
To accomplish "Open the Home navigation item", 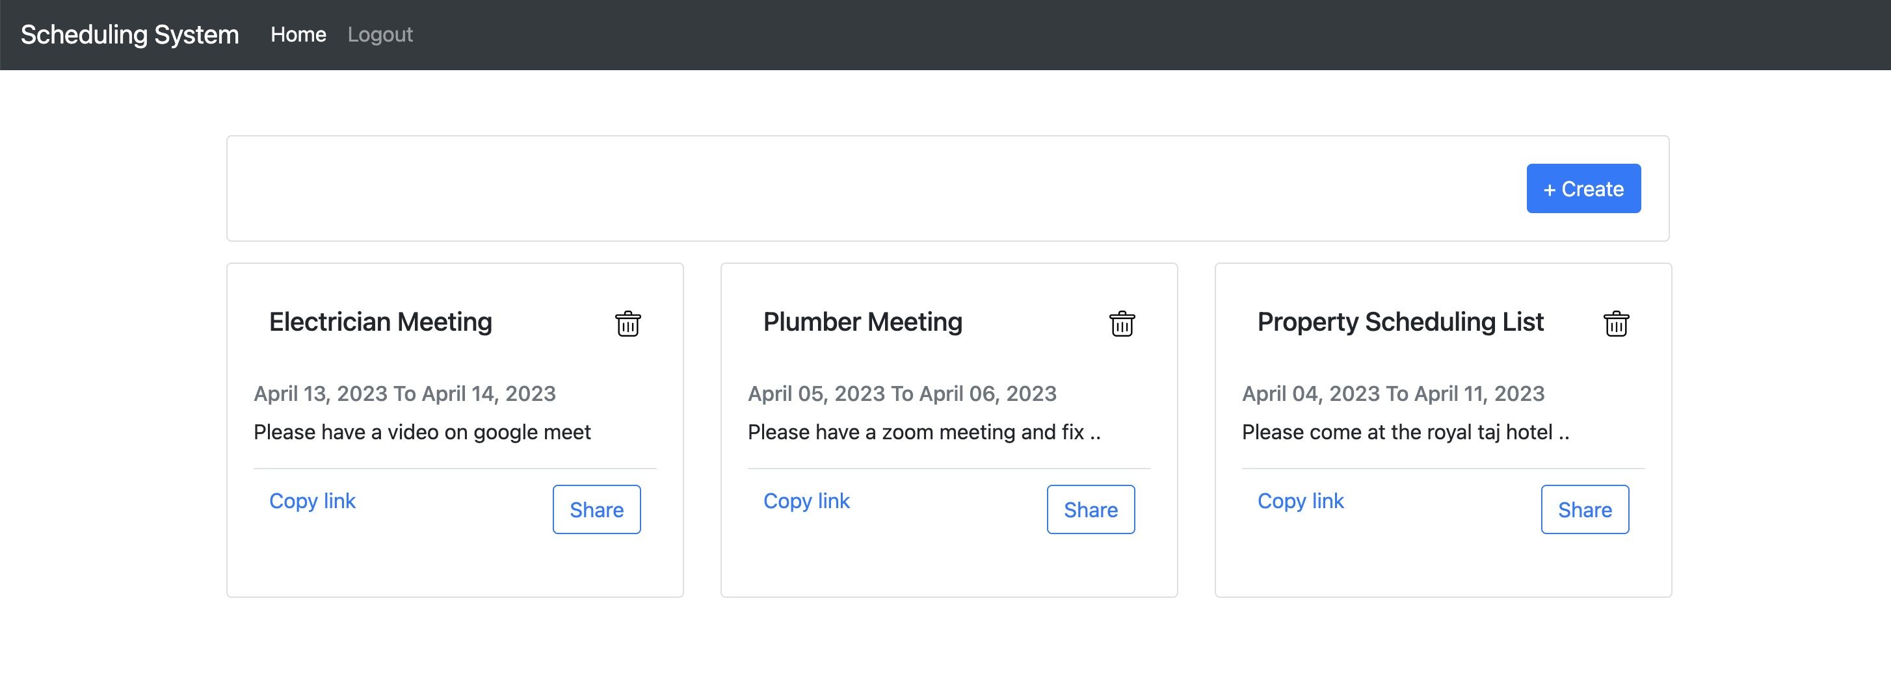I will [x=298, y=34].
